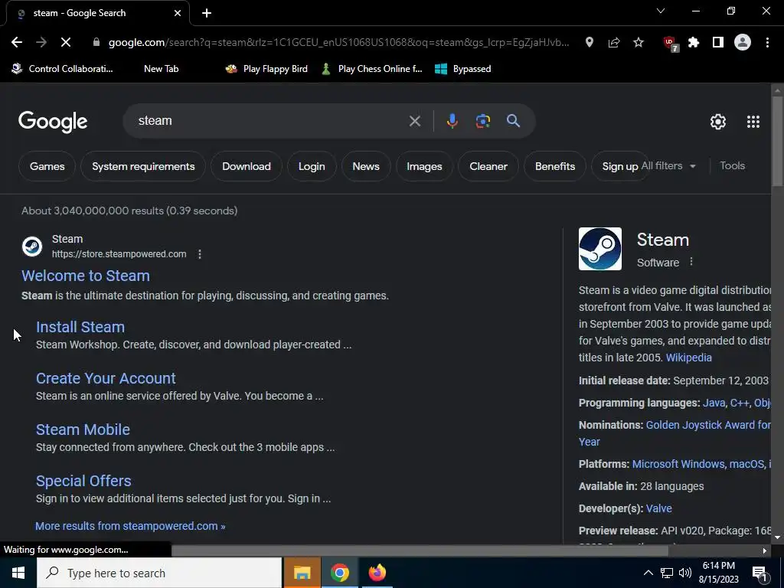Click the Steam favicon in first result

(32, 247)
